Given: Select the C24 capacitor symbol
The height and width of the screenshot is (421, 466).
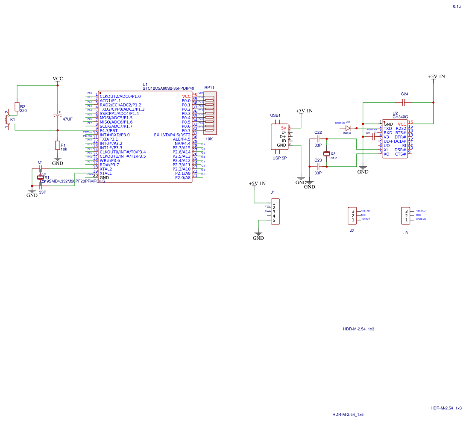Looking at the screenshot, I should (x=404, y=103).
